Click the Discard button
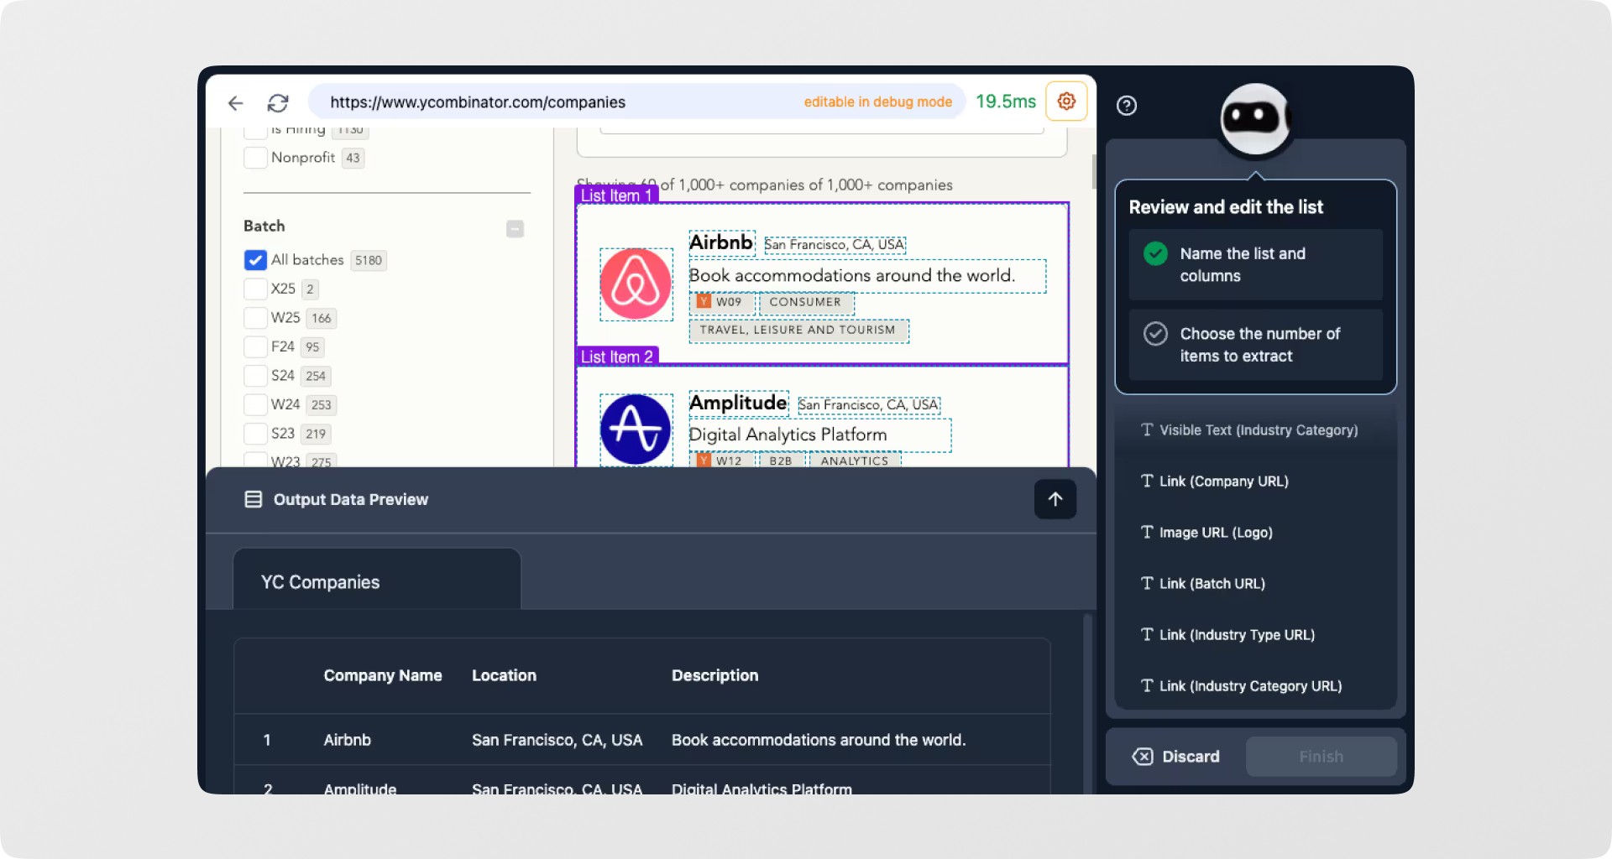 [x=1176, y=757]
